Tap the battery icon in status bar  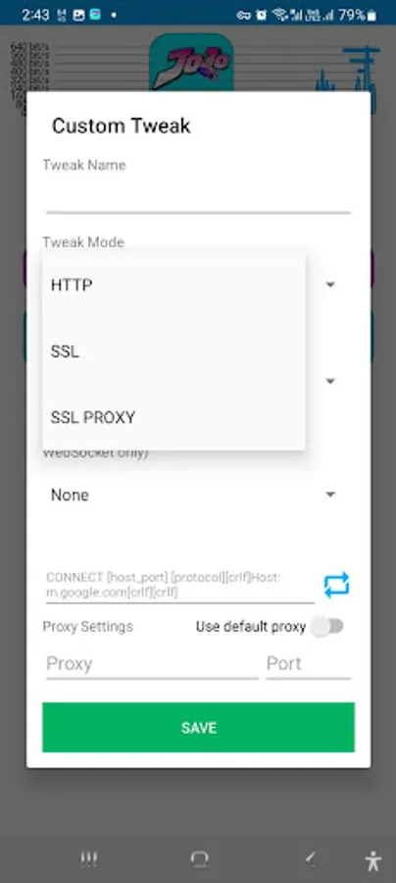tap(371, 16)
